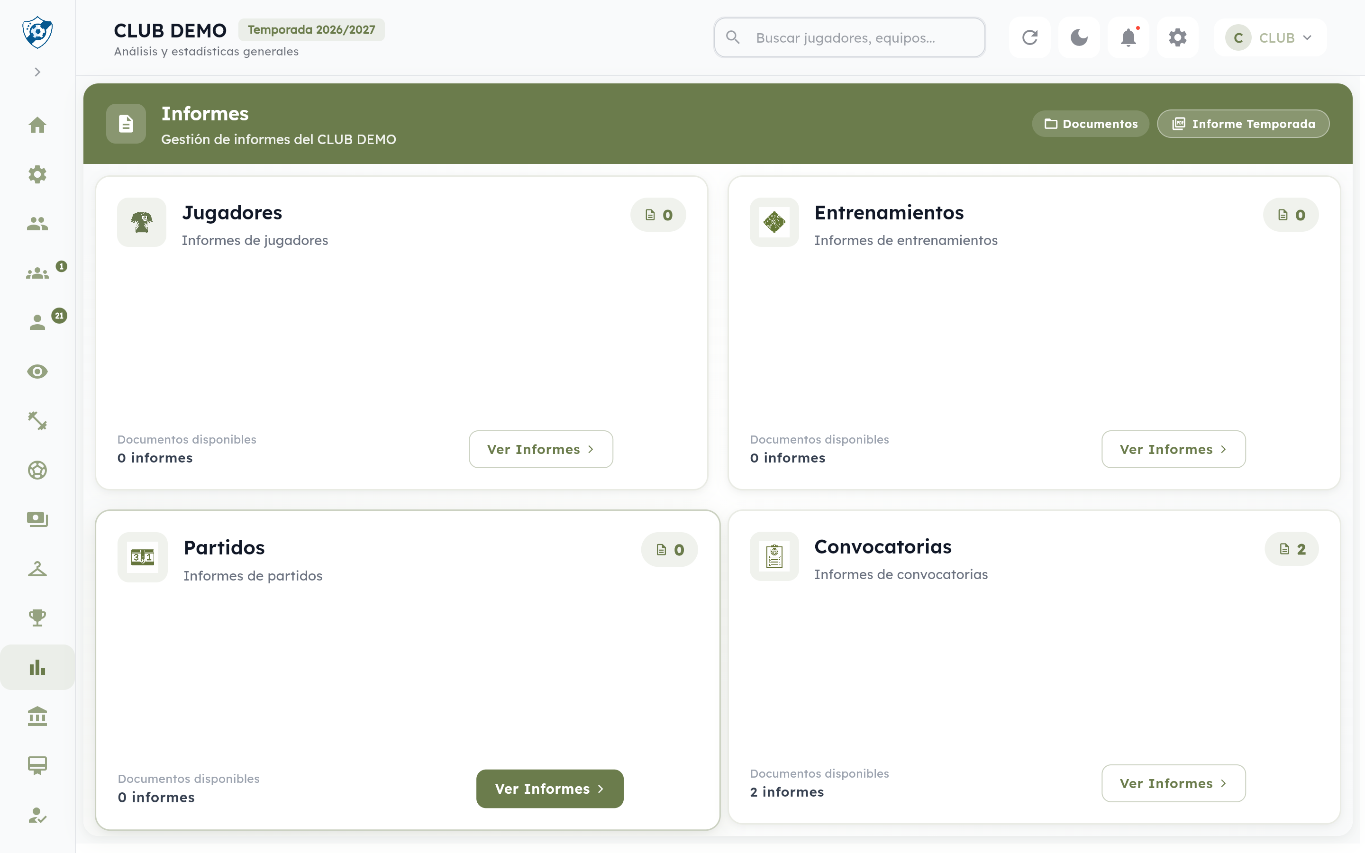Image resolution: width=1365 pixels, height=853 pixels.
Task: Open the two-person users sidebar icon
Action: [x=37, y=224]
